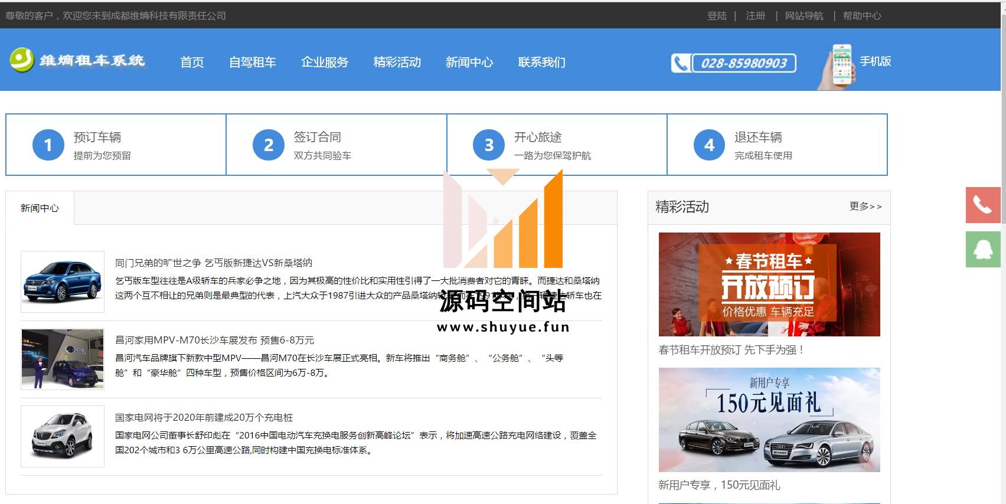This screenshot has height=504, width=1006.
Task: Click the white Buick SUV thumbnail
Action: [63, 436]
